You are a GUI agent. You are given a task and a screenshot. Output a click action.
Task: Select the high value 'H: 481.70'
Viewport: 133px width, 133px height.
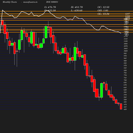click(x=77, y=7)
